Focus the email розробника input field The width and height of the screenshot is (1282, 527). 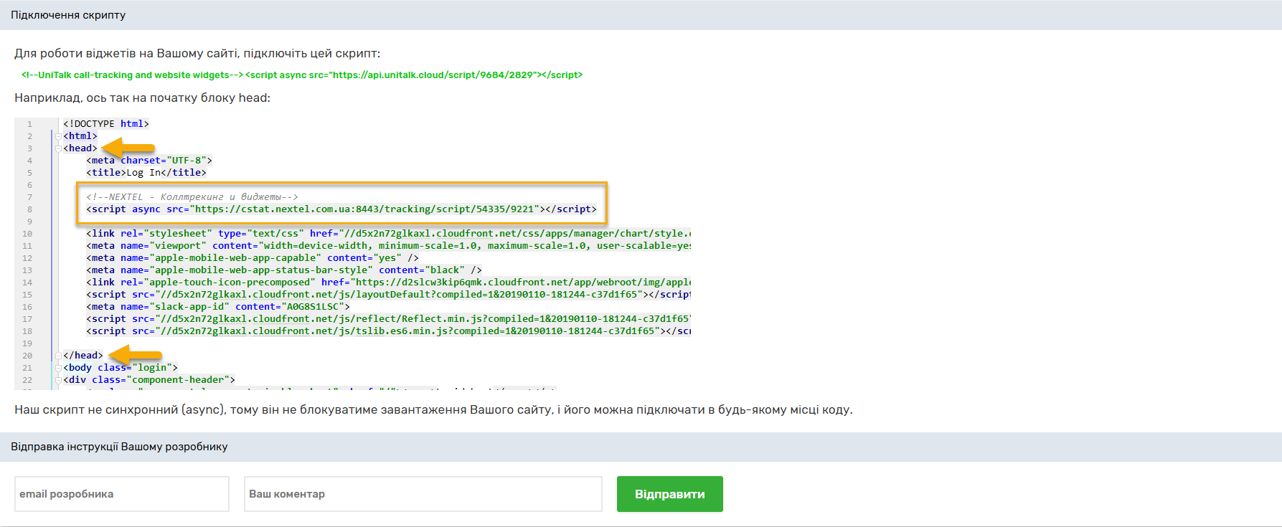(122, 494)
